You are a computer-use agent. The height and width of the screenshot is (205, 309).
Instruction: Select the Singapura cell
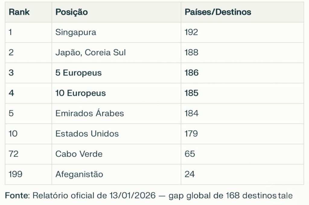click(x=76, y=32)
